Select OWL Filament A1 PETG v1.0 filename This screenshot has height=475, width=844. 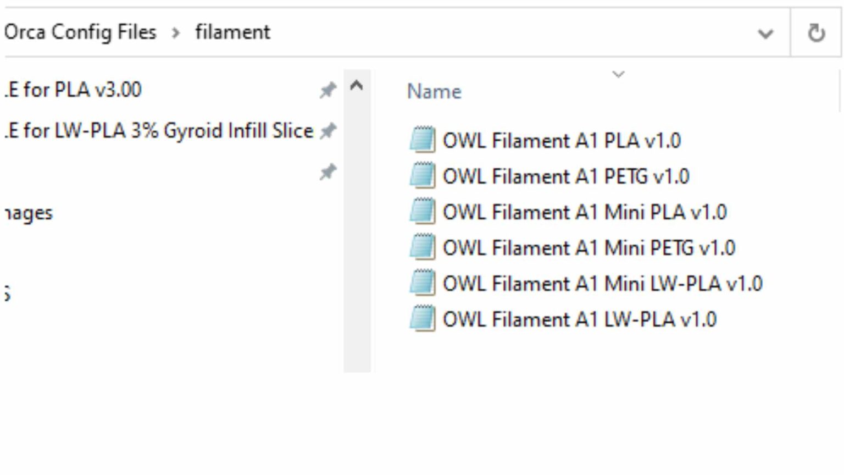(565, 176)
